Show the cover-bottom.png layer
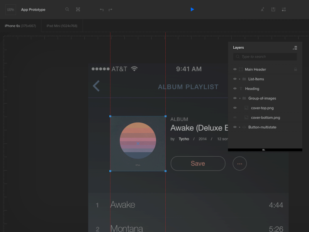309x232 pixels. [x=234, y=118]
